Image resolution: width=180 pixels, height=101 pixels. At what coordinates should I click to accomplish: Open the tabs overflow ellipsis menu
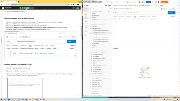pyautogui.click(x=157, y=5)
